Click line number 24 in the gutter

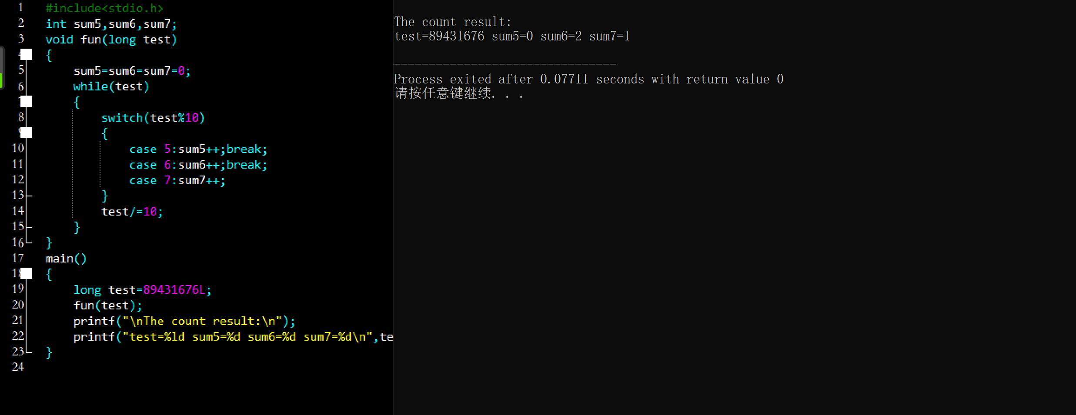pos(18,367)
